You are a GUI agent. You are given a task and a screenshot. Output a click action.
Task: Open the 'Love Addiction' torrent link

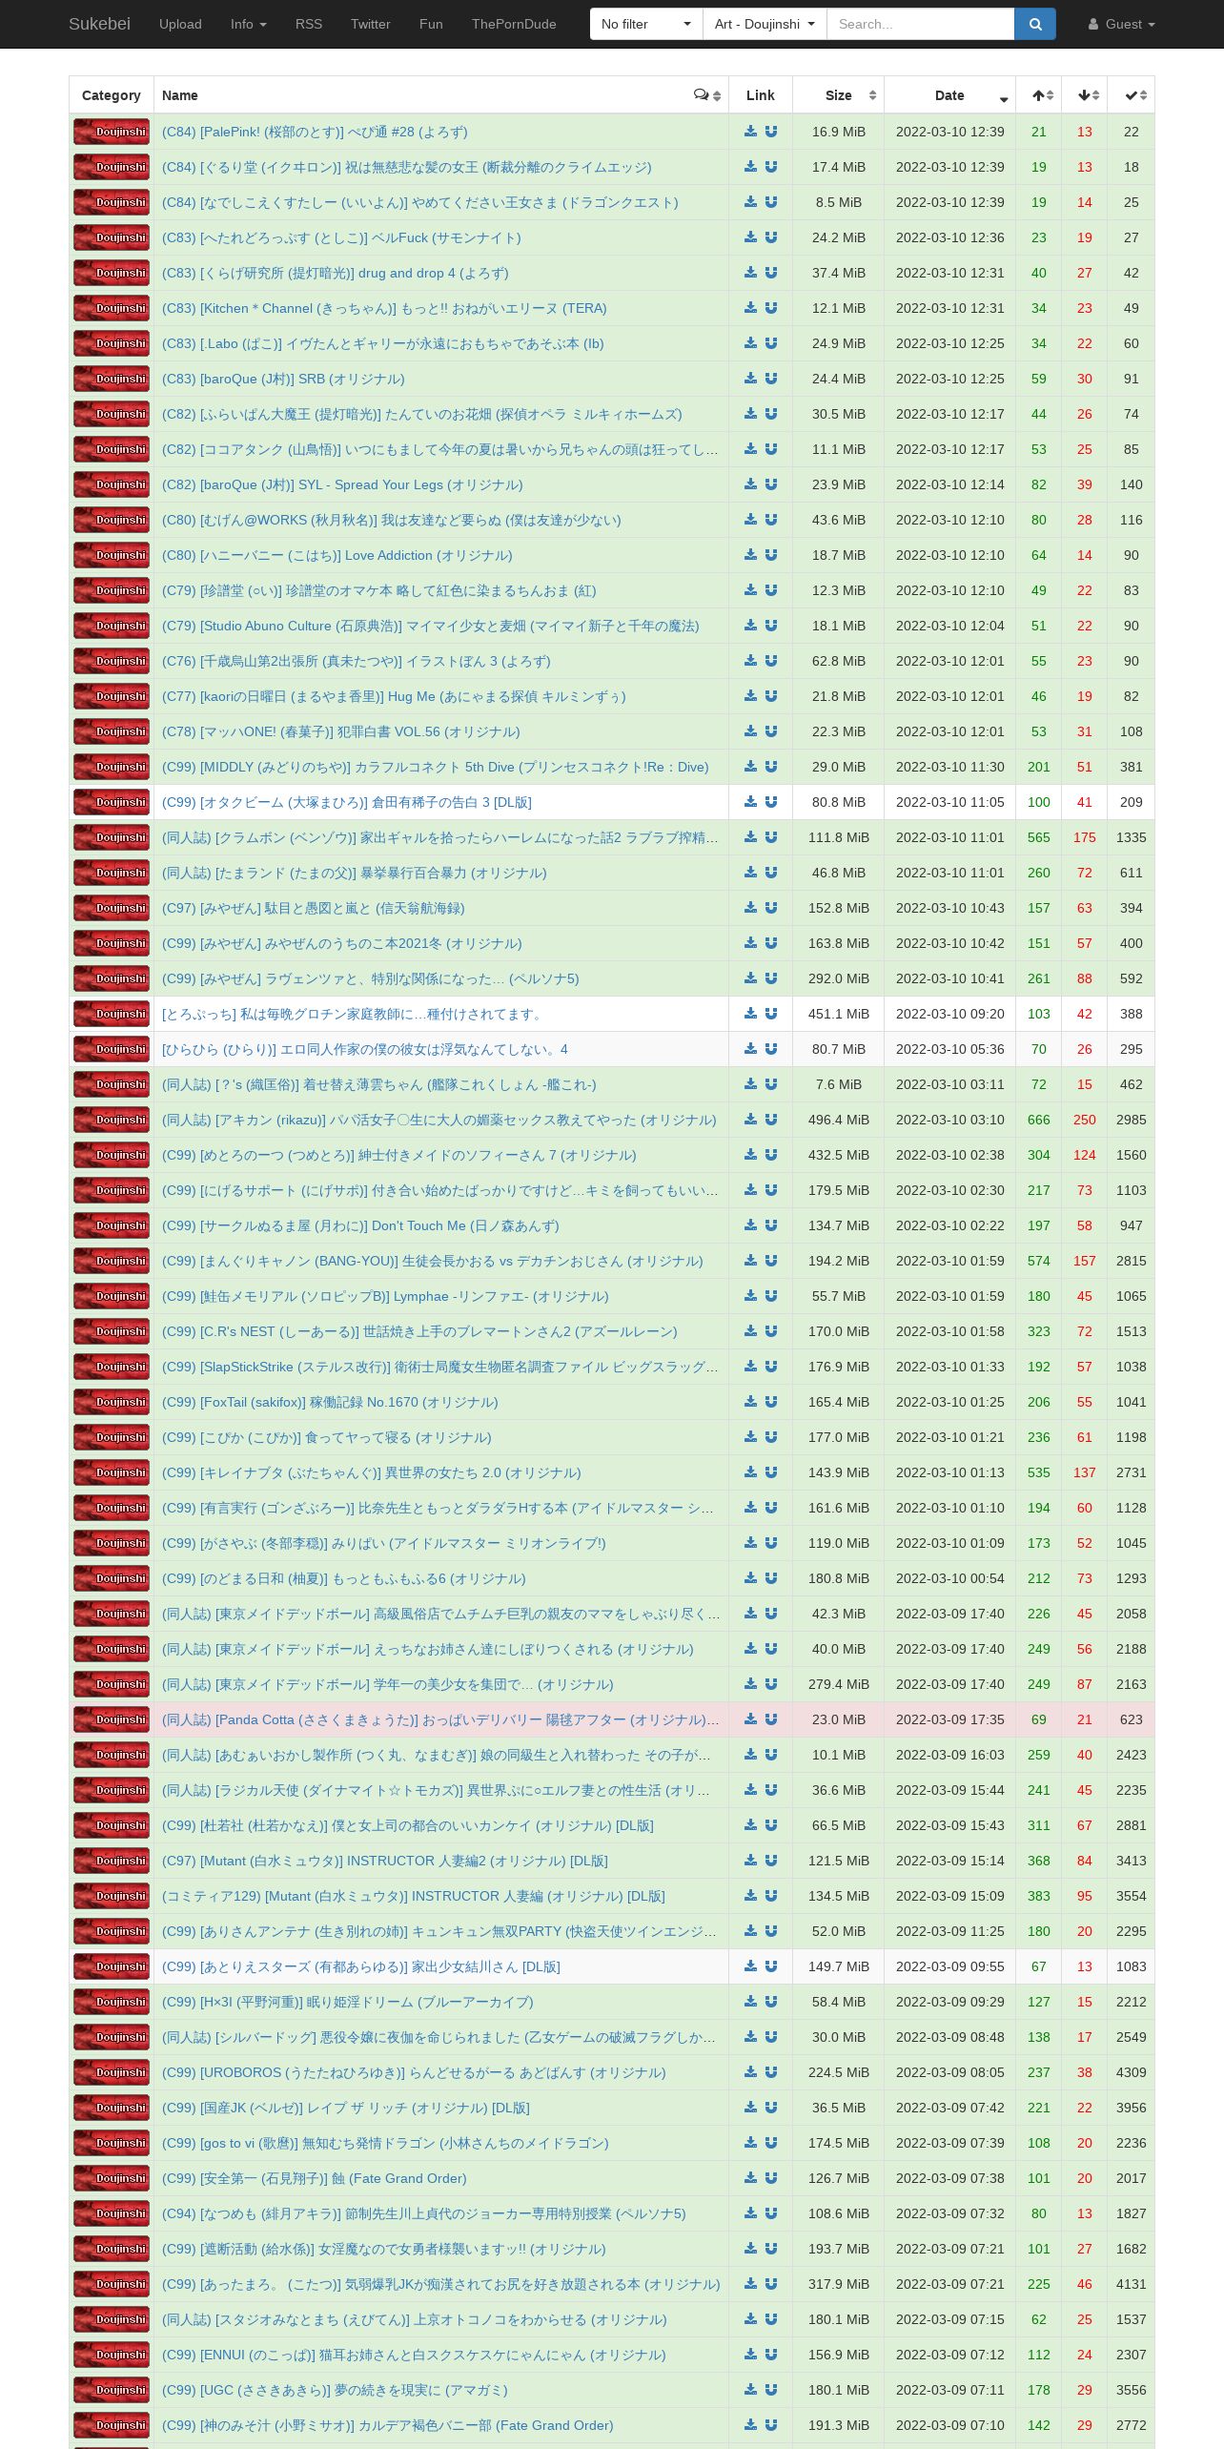point(337,555)
